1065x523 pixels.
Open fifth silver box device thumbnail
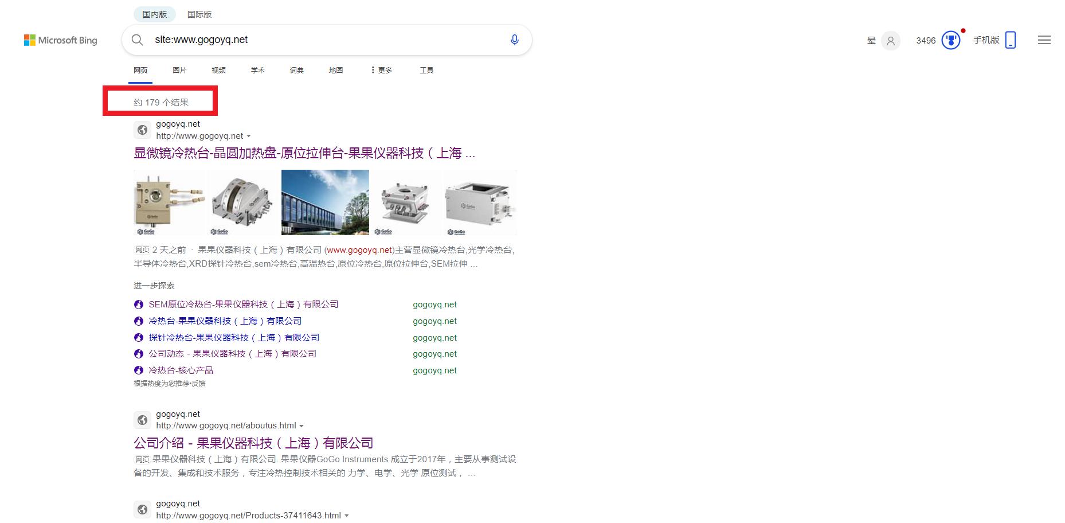[480, 202]
